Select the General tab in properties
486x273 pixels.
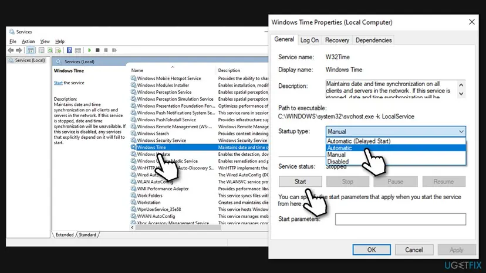[x=284, y=39]
